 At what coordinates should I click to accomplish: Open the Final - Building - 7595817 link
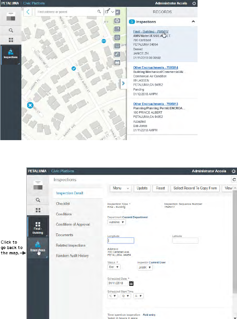pos(151,32)
